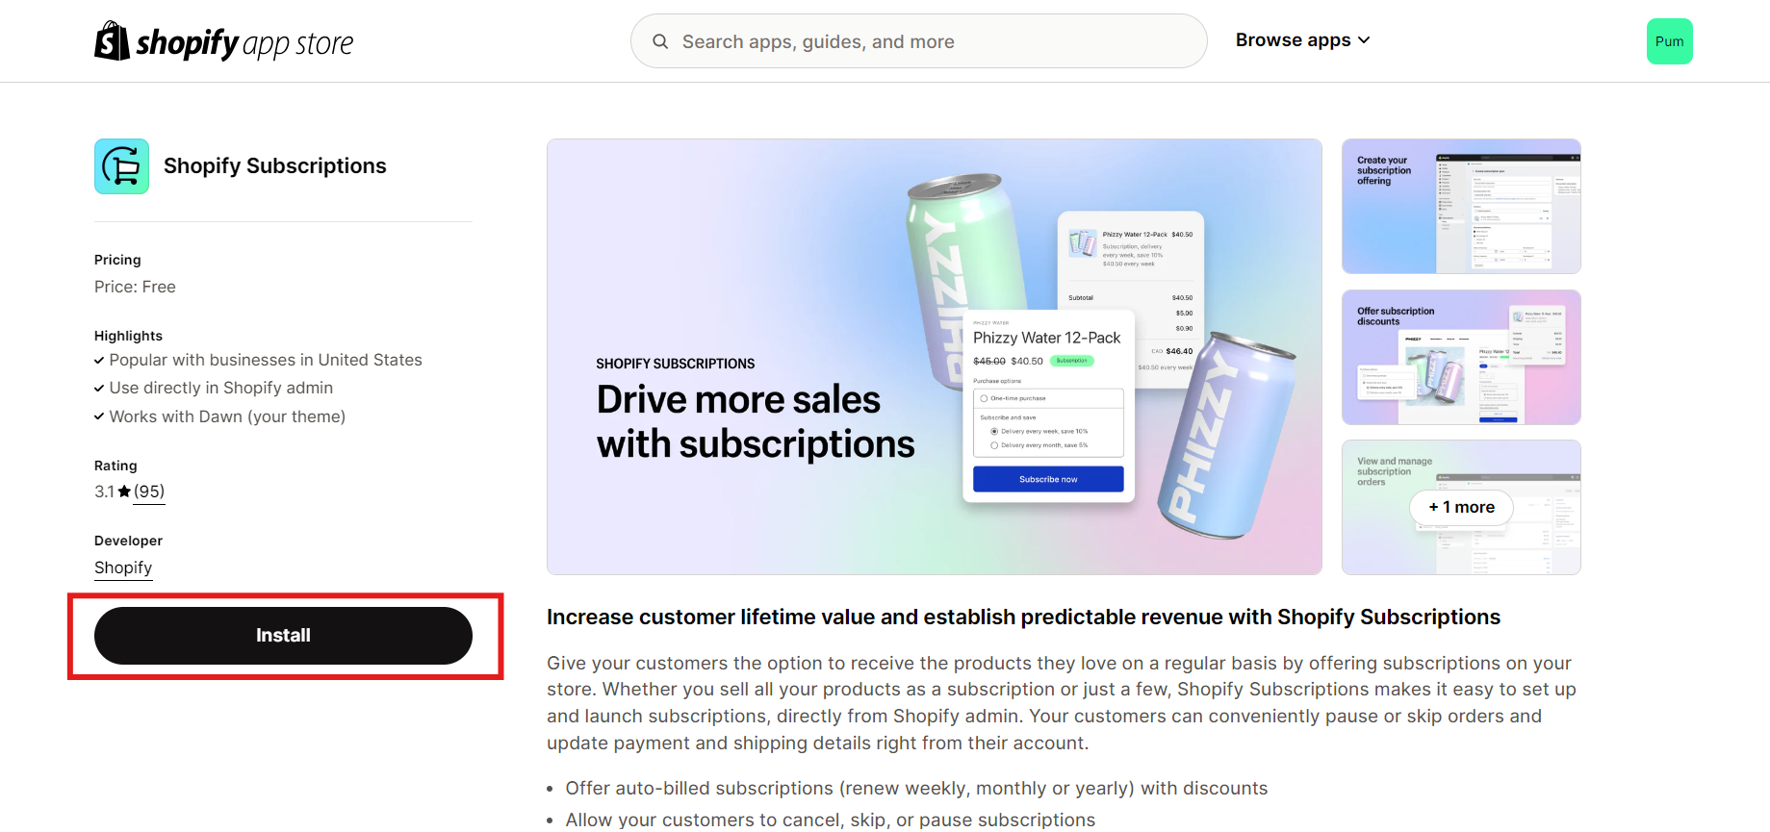This screenshot has height=832, width=1770.
Task: Open the Pum account avatar
Action: pyautogui.click(x=1669, y=41)
